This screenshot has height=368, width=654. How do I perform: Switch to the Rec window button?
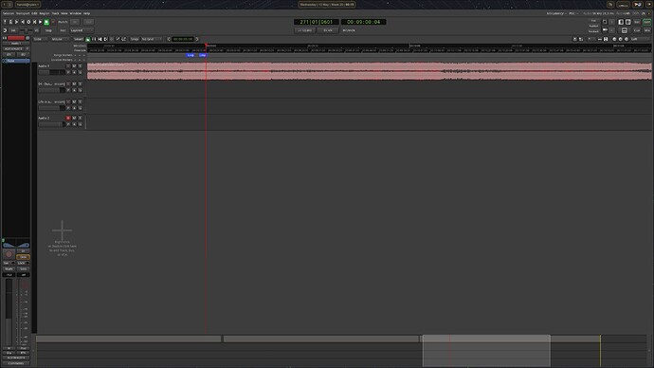click(x=637, y=22)
